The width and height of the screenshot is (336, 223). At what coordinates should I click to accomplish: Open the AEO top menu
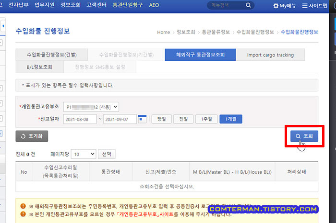coord(154,5)
